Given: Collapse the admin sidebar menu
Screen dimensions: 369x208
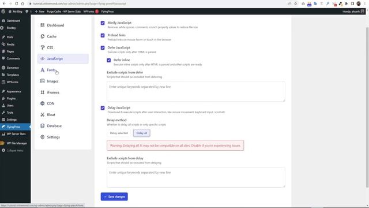Looking at the screenshot, I should [x=16, y=150].
